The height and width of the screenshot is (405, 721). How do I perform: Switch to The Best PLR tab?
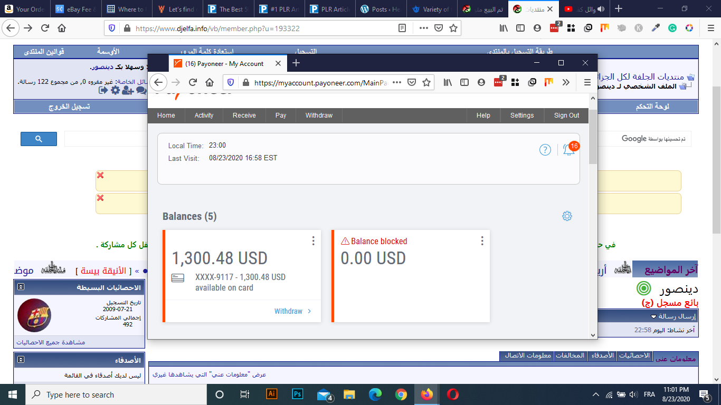coord(229,9)
